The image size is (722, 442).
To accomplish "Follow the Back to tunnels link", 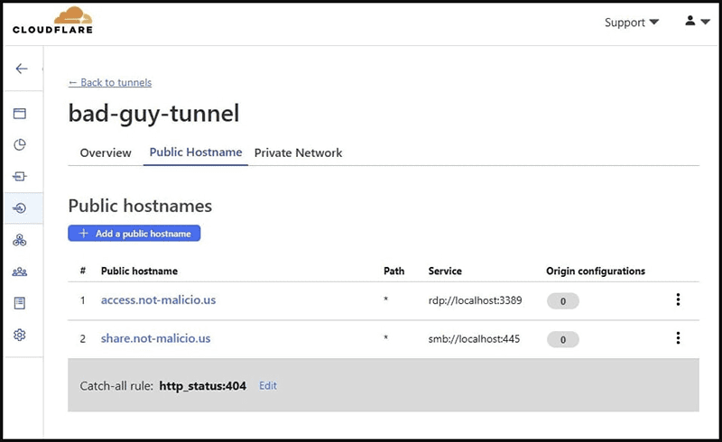I will tap(110, 82).
